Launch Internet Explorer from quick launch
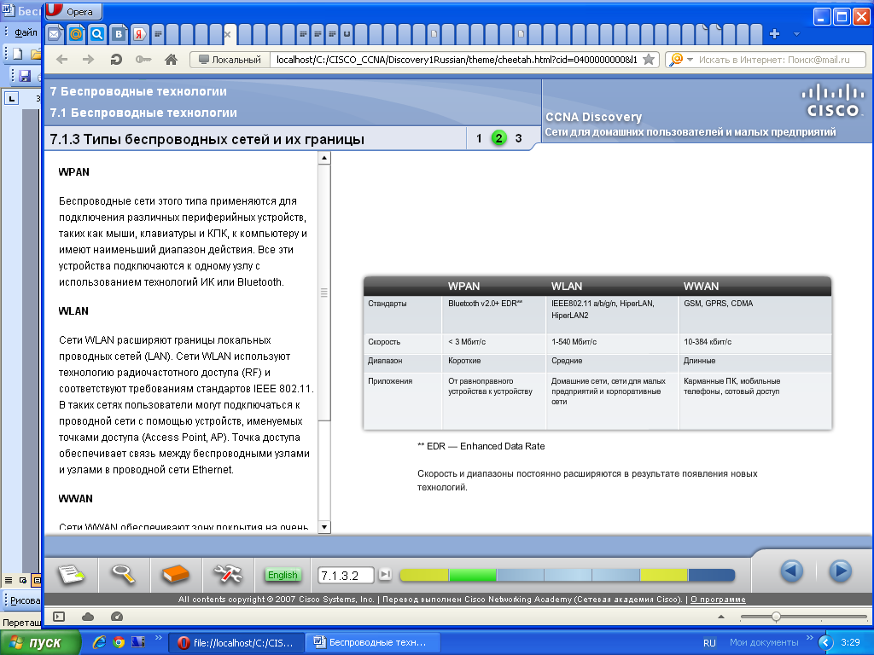 click(99, 642)
